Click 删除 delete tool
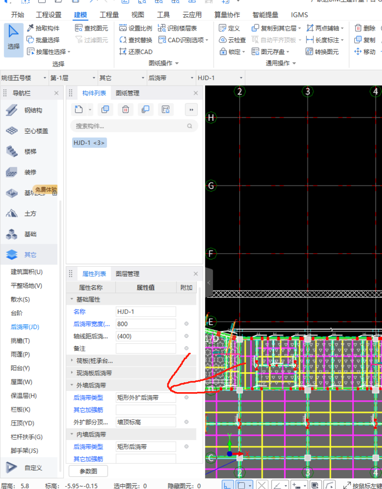 pyautogui.click(x=365, y=28)
